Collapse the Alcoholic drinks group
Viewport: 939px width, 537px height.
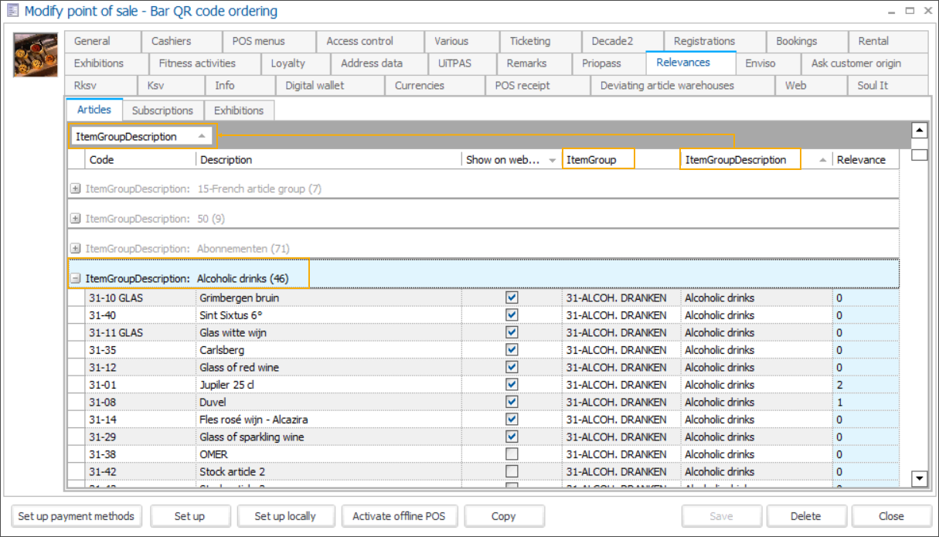point(75,278)
